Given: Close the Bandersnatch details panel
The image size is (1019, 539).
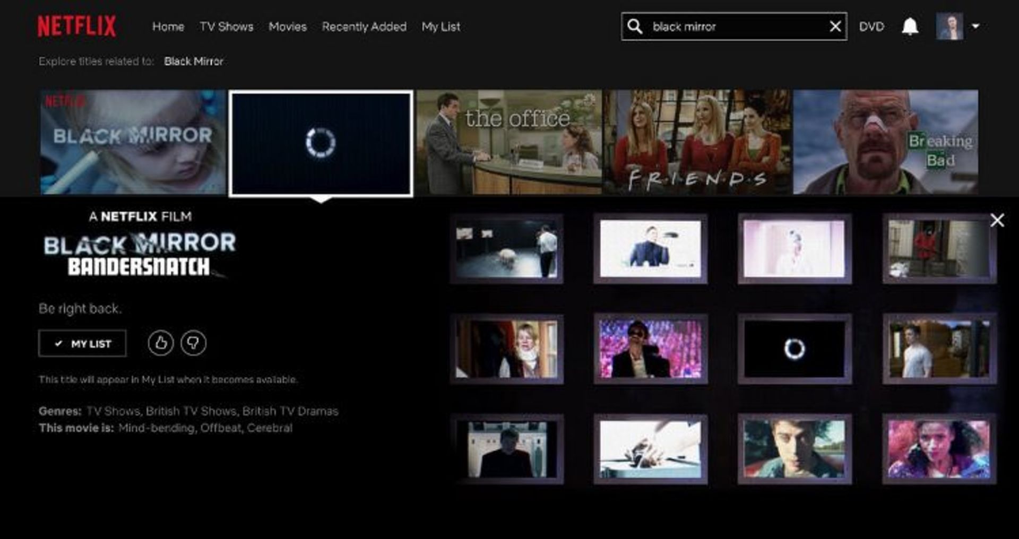Looking at the screenshot, I should click(x=997, y=220).
